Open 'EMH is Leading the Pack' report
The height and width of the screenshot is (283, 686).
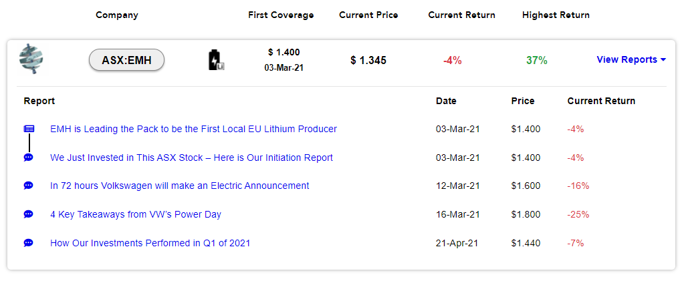[x=193, y=129]
